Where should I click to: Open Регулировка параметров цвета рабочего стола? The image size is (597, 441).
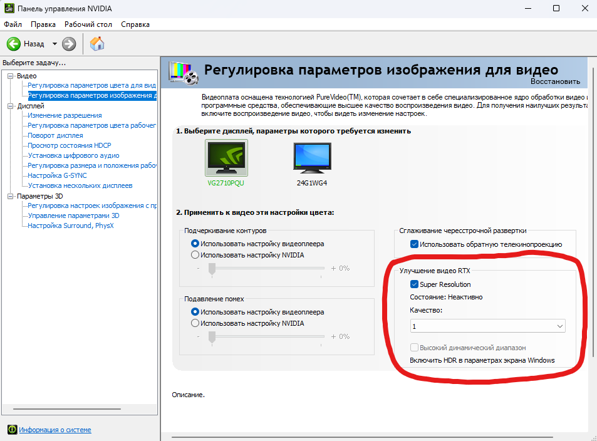tap(91, 125)
